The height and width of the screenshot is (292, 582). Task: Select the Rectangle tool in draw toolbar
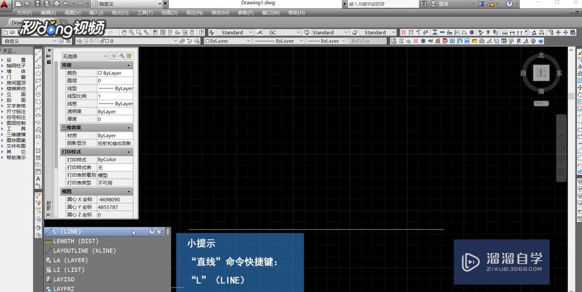click(38, 80)
